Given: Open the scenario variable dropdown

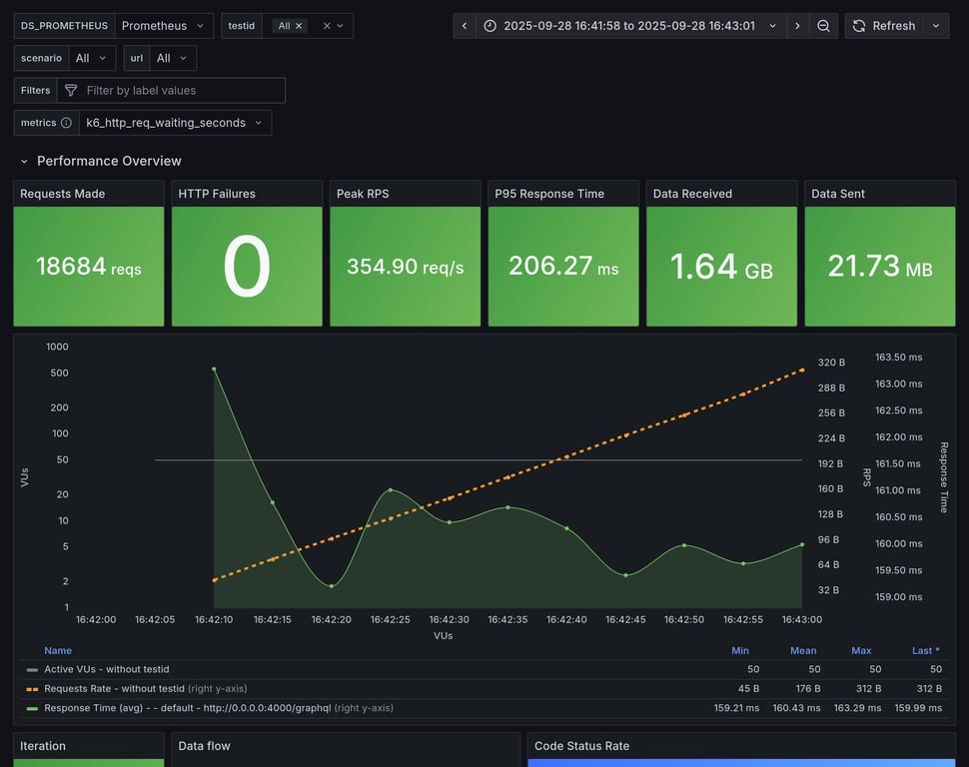Looking at the screenshot, I should click(91, 58).
